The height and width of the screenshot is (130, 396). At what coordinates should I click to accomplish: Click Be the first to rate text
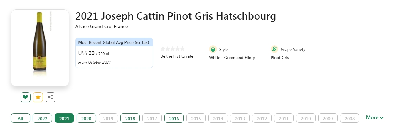(177, 56)
